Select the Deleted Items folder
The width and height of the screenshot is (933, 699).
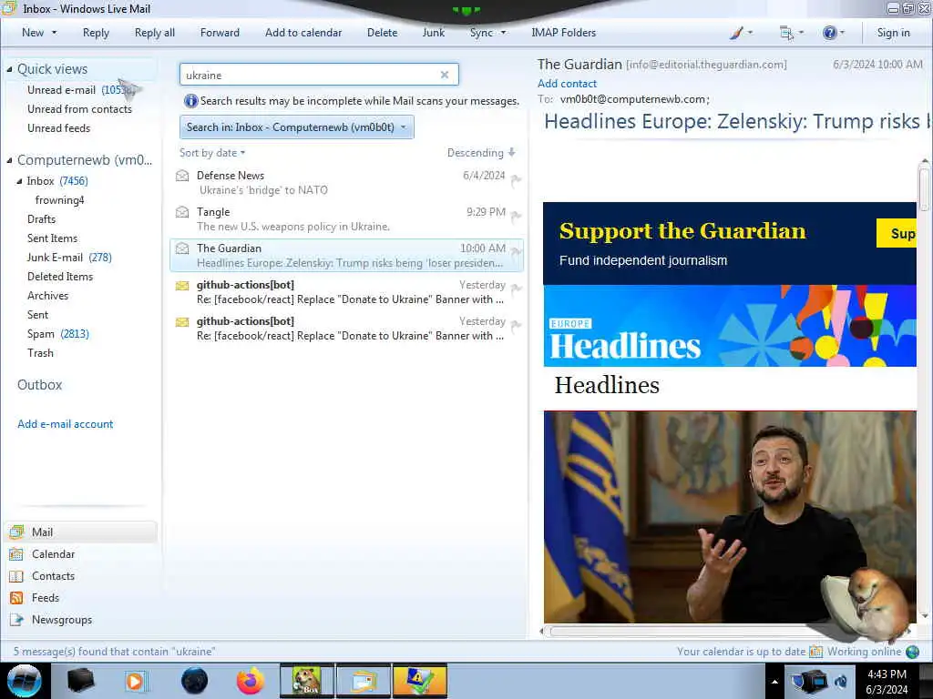(x=60, y=277)
